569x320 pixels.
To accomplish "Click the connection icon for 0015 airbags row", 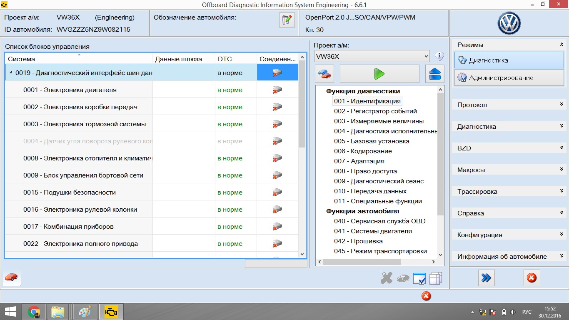I will click(277, 192).
